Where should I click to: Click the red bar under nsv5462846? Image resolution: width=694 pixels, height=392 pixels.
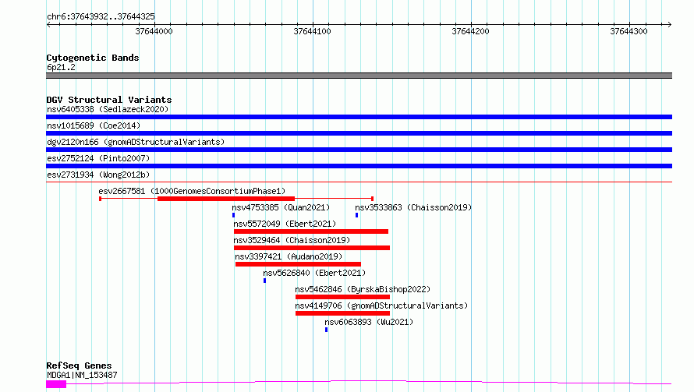pos(342,297)
